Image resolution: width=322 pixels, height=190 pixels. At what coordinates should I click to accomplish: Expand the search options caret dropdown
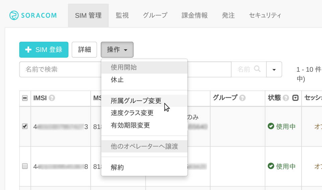[274, 69]
